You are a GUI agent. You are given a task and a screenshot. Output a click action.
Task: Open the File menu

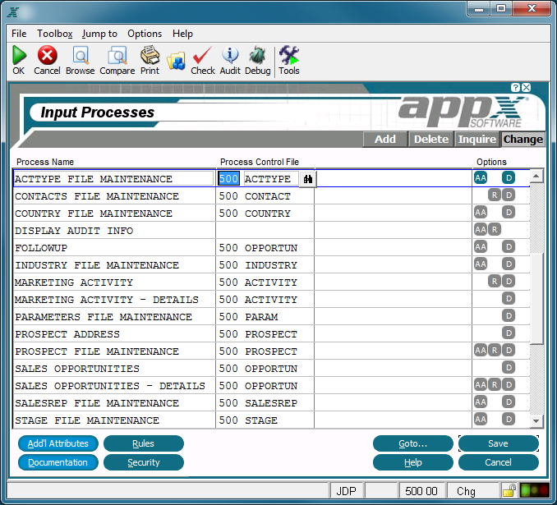tap(19, 34)
